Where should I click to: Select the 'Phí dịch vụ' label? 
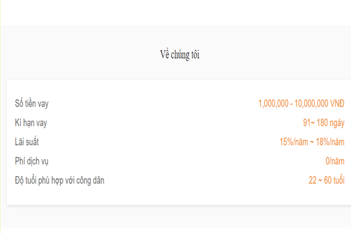tap(32, 161)
